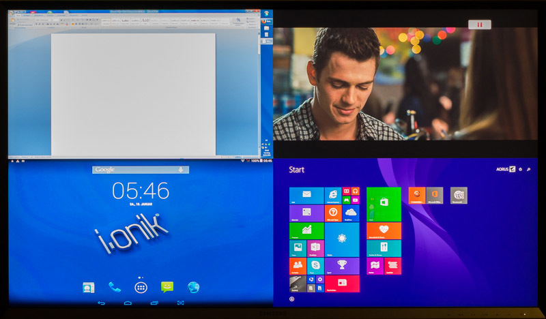Screen dimensions: 546x319
Task: Open the AORUS user account menu
Action: [506, 170]
